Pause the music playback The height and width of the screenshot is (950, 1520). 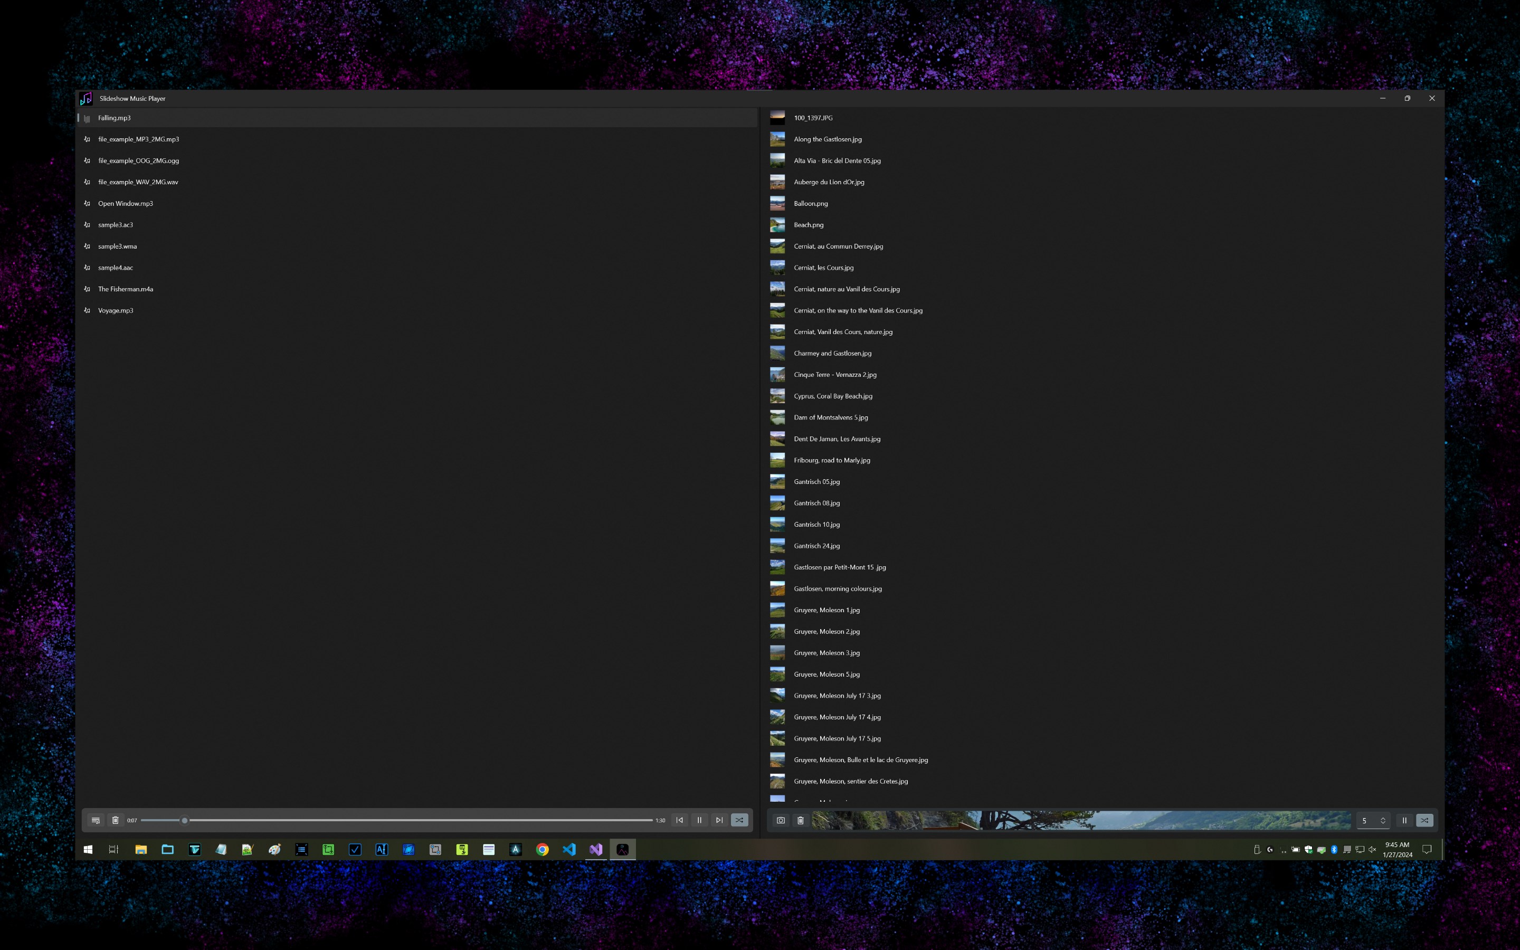point(699,820)
